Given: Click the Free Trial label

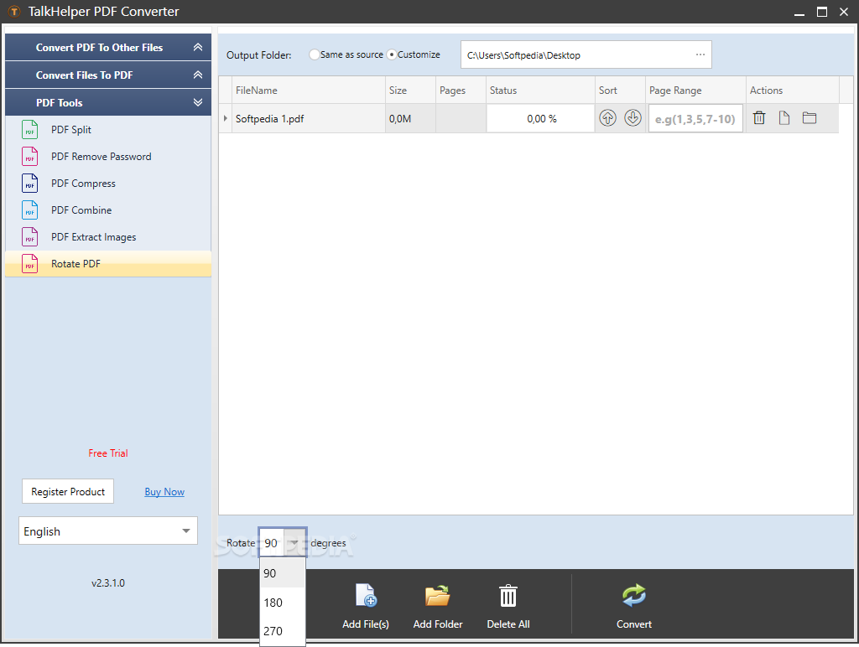Looking at the screenshot, I should (108, 453).
